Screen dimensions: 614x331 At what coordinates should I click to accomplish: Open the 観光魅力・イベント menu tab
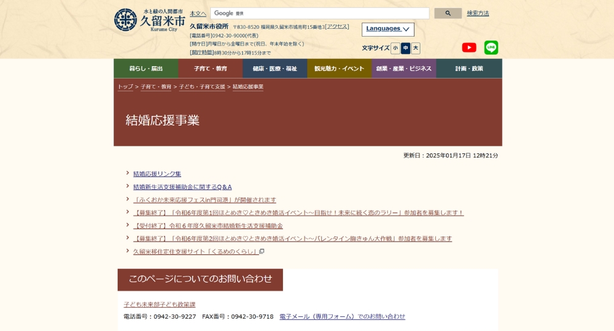coord(340,69)
